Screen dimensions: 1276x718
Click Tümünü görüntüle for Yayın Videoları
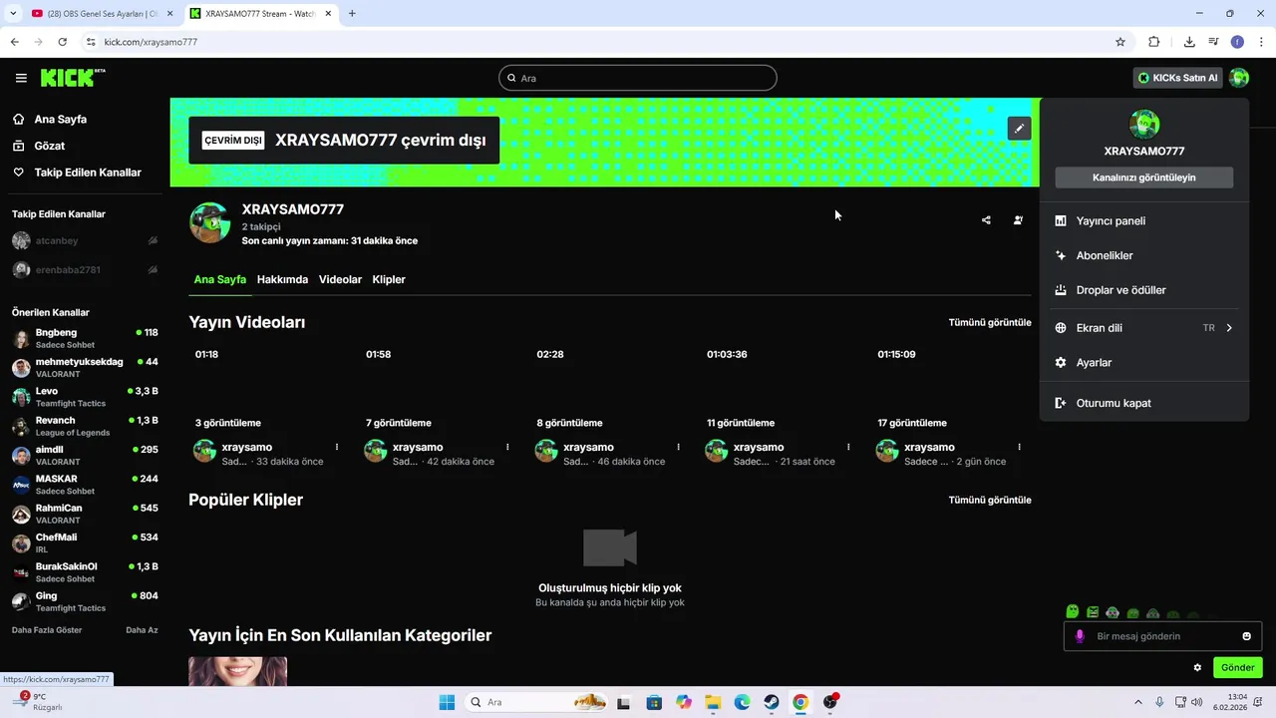point(990,322)
